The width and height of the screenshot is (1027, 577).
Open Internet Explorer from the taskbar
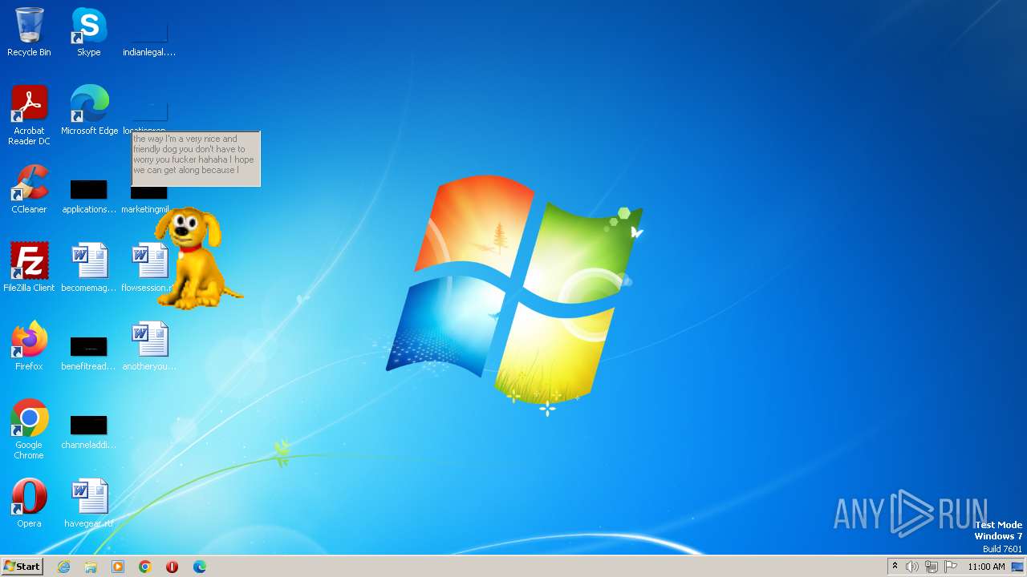(x=63, y=567)
